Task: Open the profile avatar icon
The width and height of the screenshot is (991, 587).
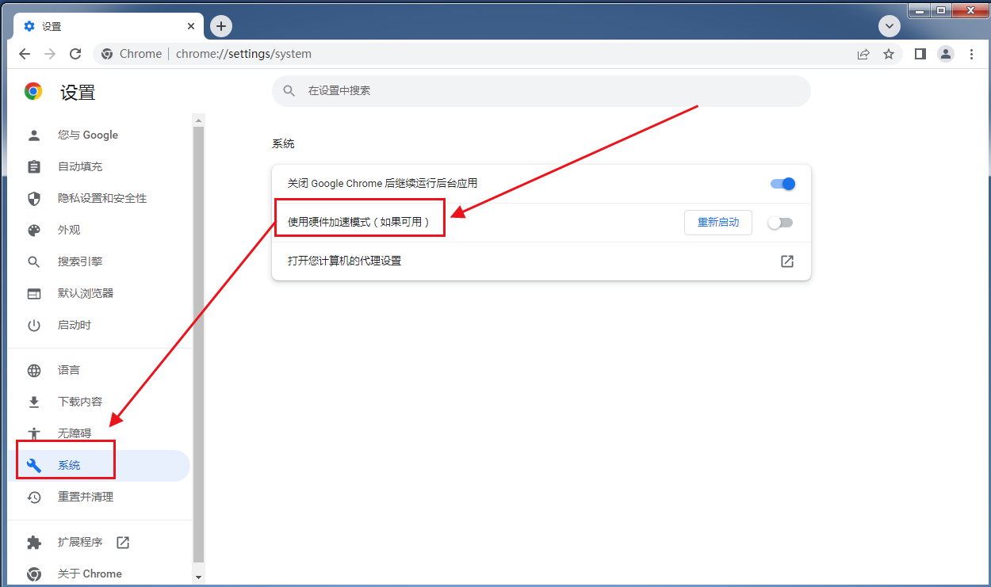Action: click(946, 54)
